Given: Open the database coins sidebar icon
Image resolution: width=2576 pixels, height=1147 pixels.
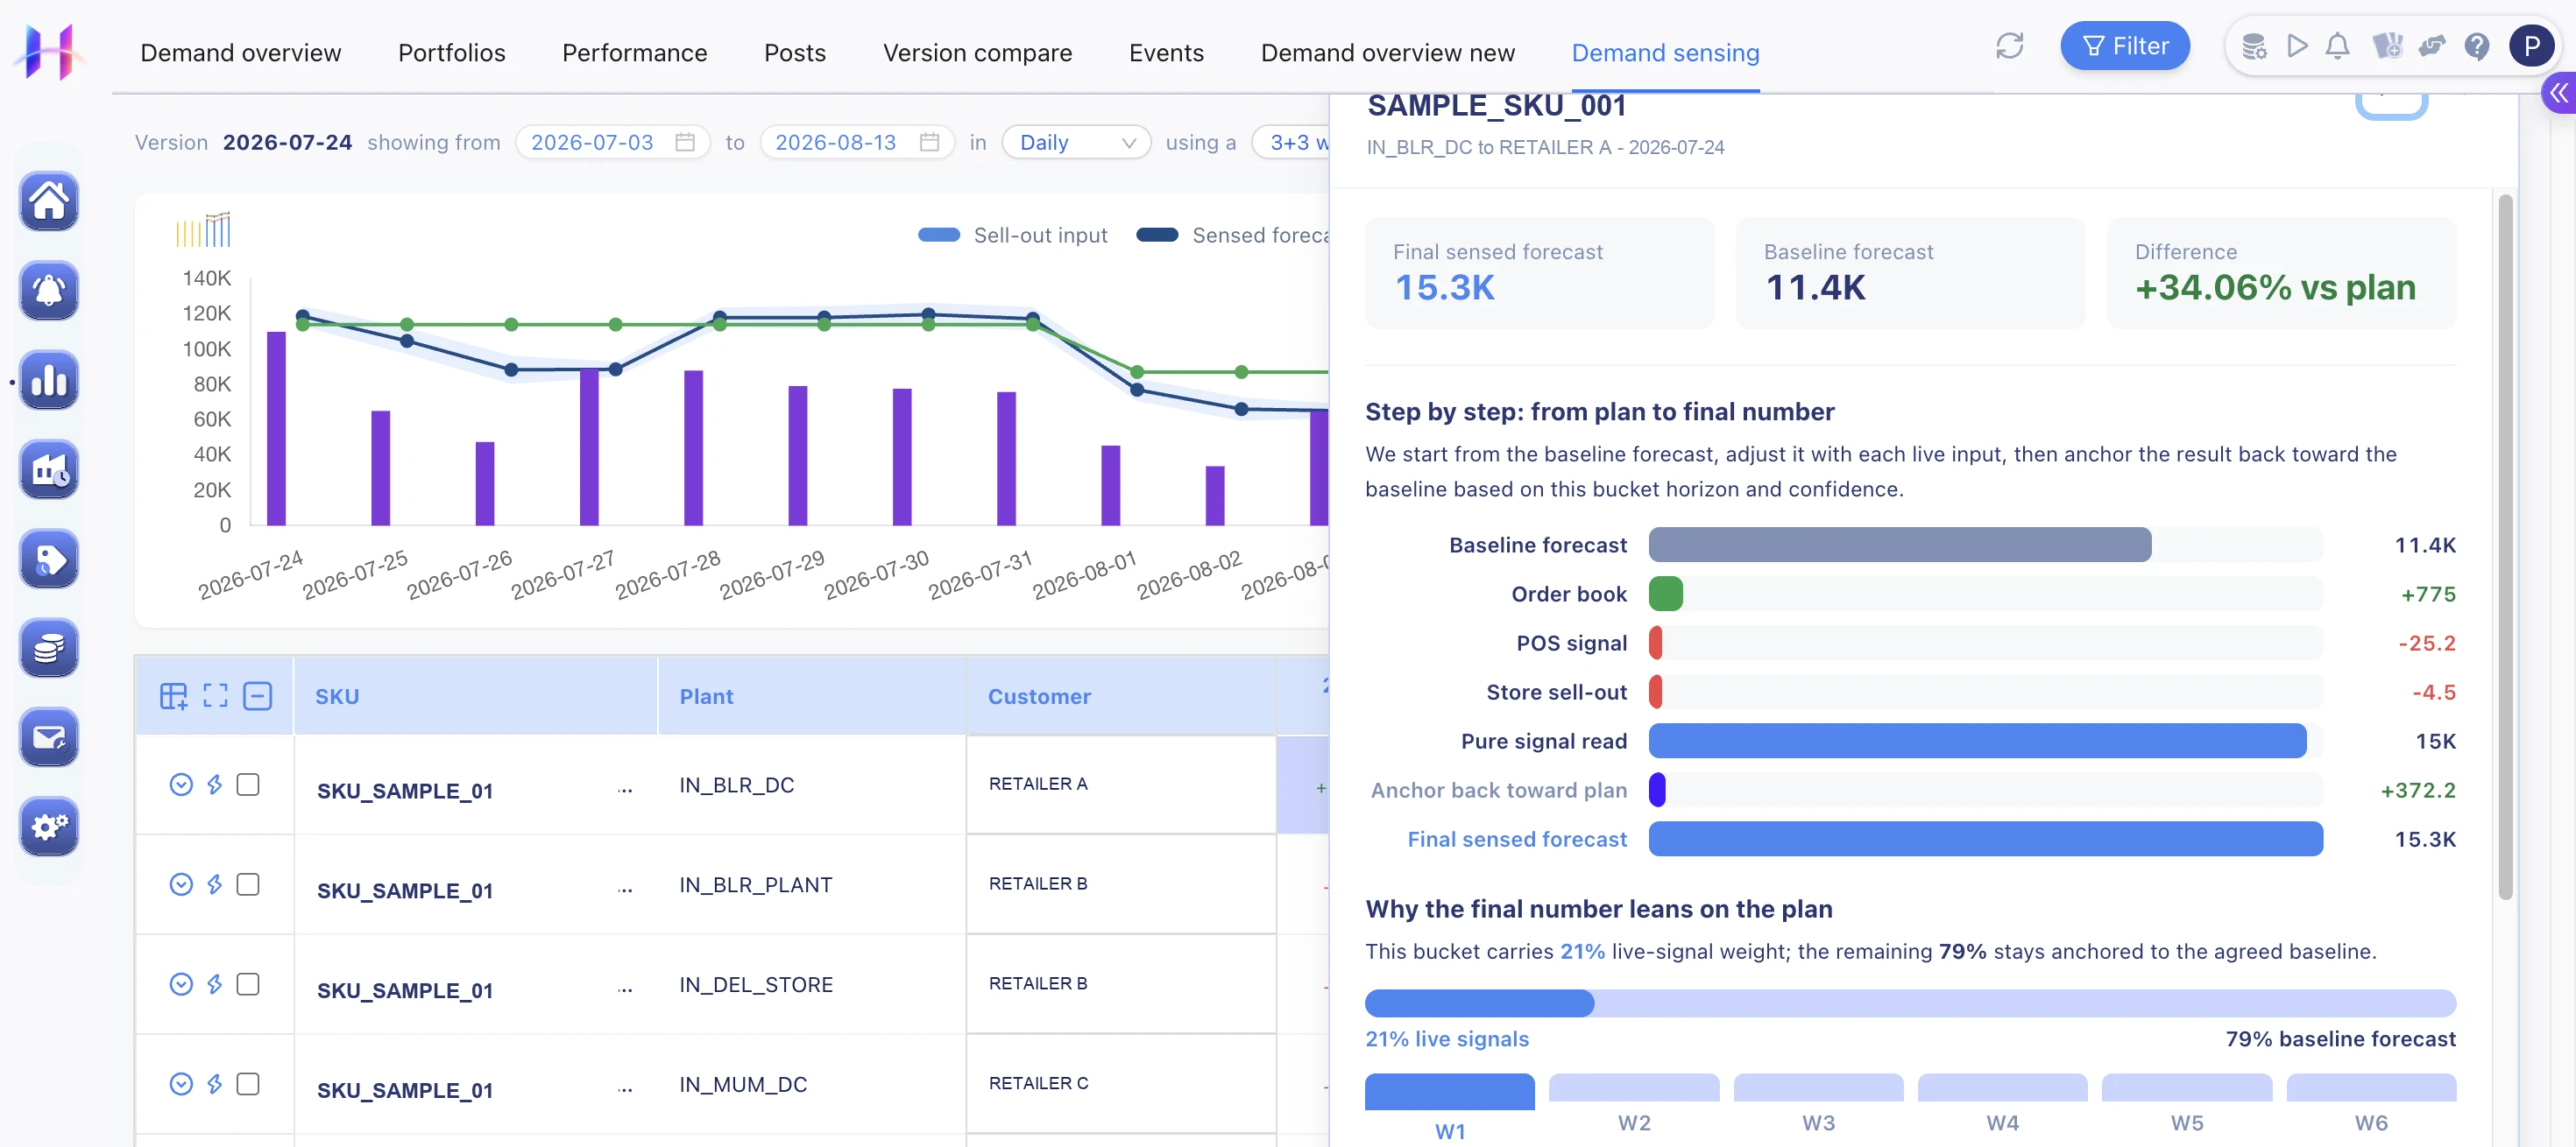Looking at the screenshot, I should [49, 649].
